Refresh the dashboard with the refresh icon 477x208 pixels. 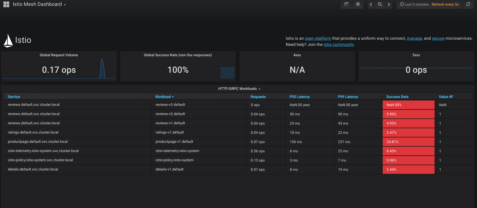point(468,4)
